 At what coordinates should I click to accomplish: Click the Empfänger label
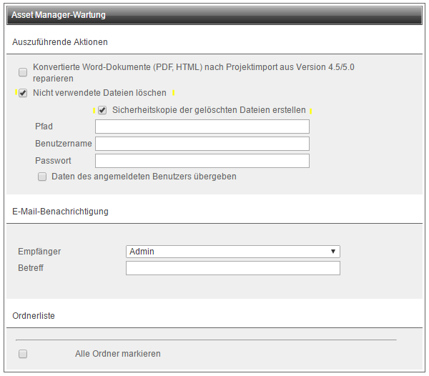[39, 252]
